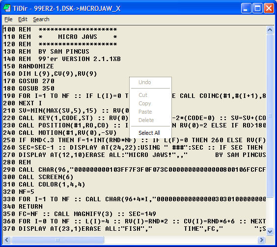Image resolution: width=277 pixels, height=247 pixels.
Task: Click line '310 CALL COLOR(1,4,4)'
Action: click(44, 185)
